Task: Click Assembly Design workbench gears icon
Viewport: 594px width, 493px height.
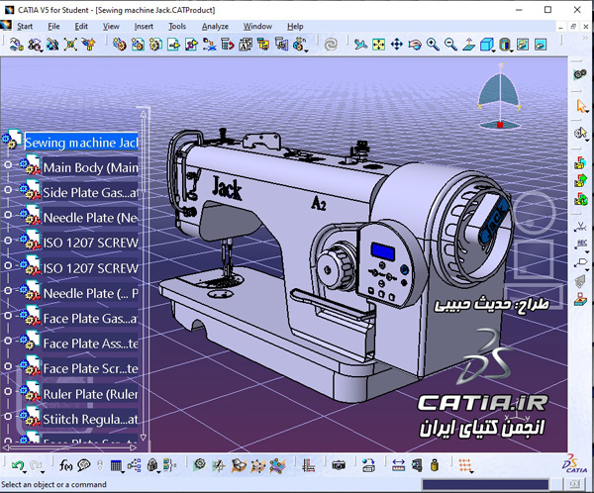Action: coord(580,74)
